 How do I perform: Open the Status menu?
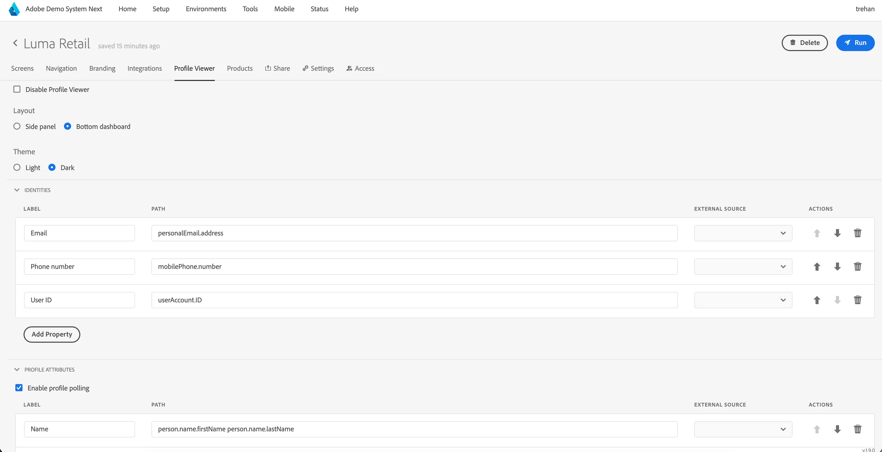point(319,9)
